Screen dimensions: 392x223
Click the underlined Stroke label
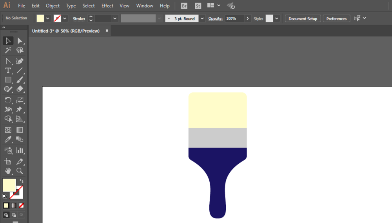tap(79, 19)
